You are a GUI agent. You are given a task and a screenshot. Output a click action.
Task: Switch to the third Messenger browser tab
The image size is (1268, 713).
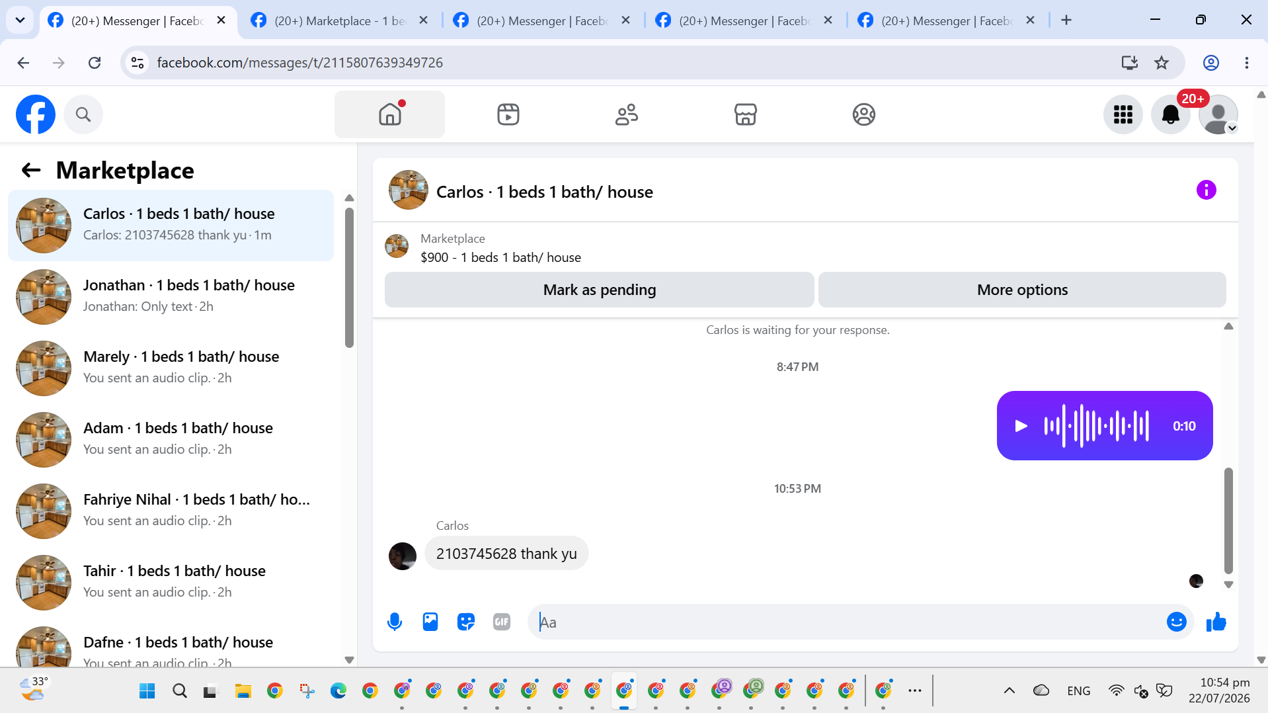point(542,21)
